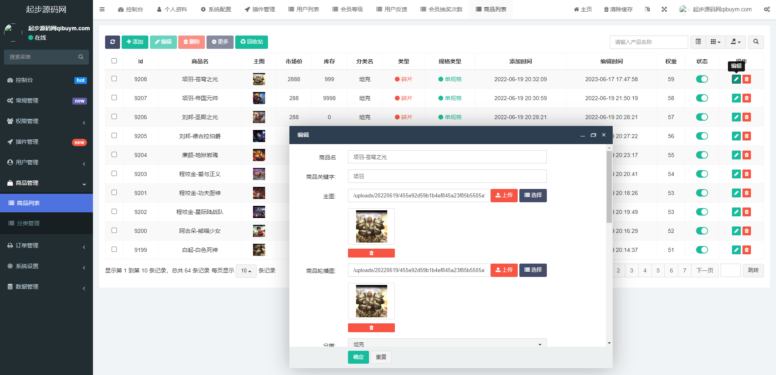Toggle status switch for product 9208
The height and width of the screenshot is (375, 776).
point(702,79)
